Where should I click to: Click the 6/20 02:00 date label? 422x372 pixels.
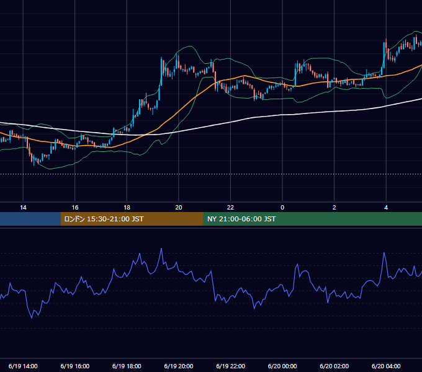point(334,366)
